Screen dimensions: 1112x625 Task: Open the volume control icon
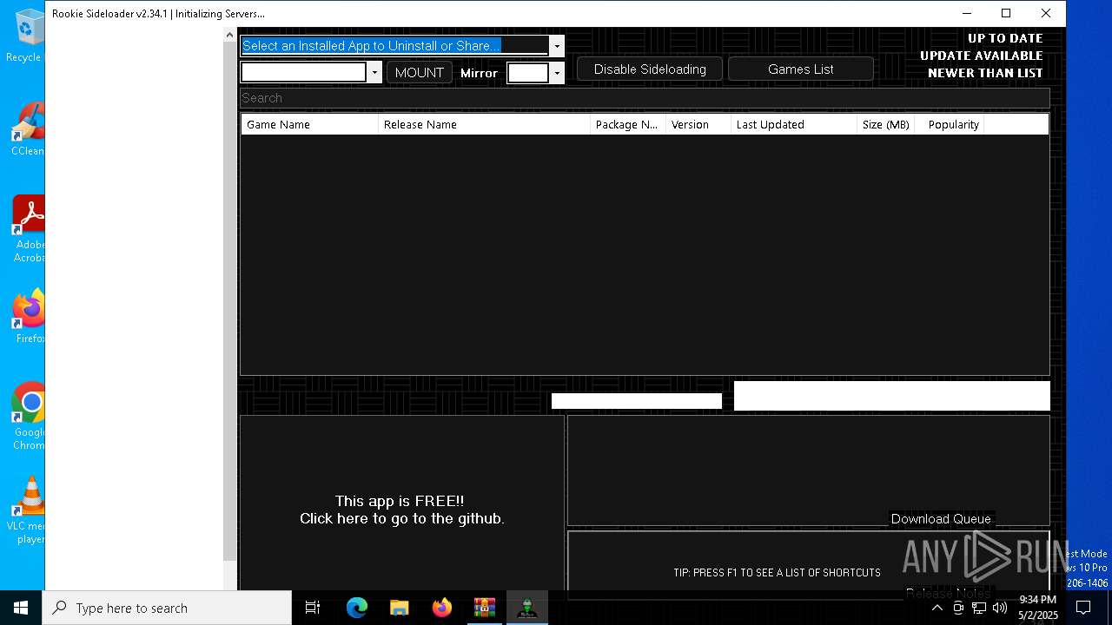[x=1000, y=608]
